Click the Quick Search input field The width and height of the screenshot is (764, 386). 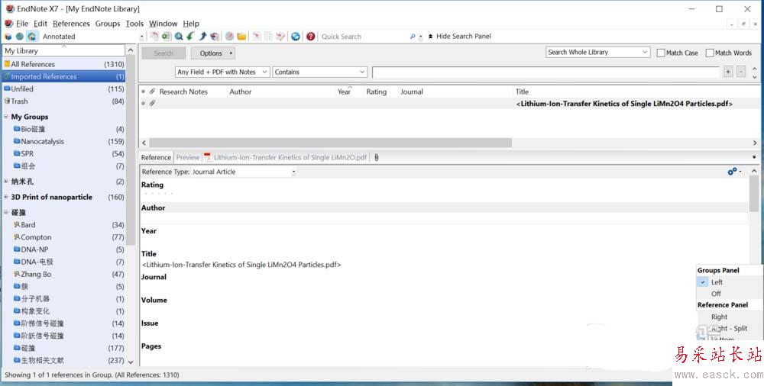364,37
